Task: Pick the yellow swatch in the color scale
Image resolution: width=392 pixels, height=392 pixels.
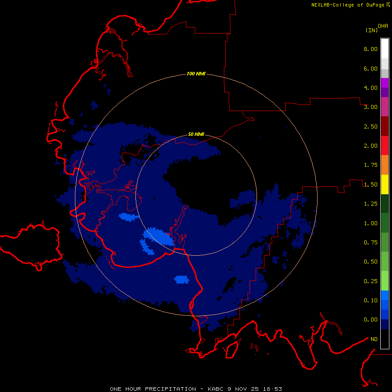Action: coord(385,185)
